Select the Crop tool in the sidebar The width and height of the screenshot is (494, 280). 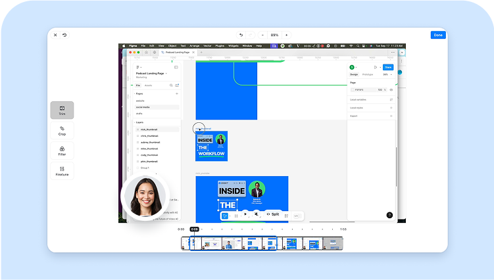(x=62, y=130)
